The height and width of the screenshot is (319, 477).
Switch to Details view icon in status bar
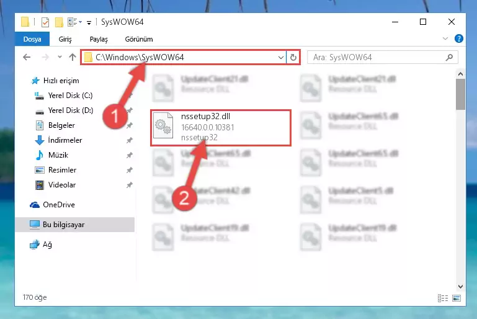coord(443,298)
